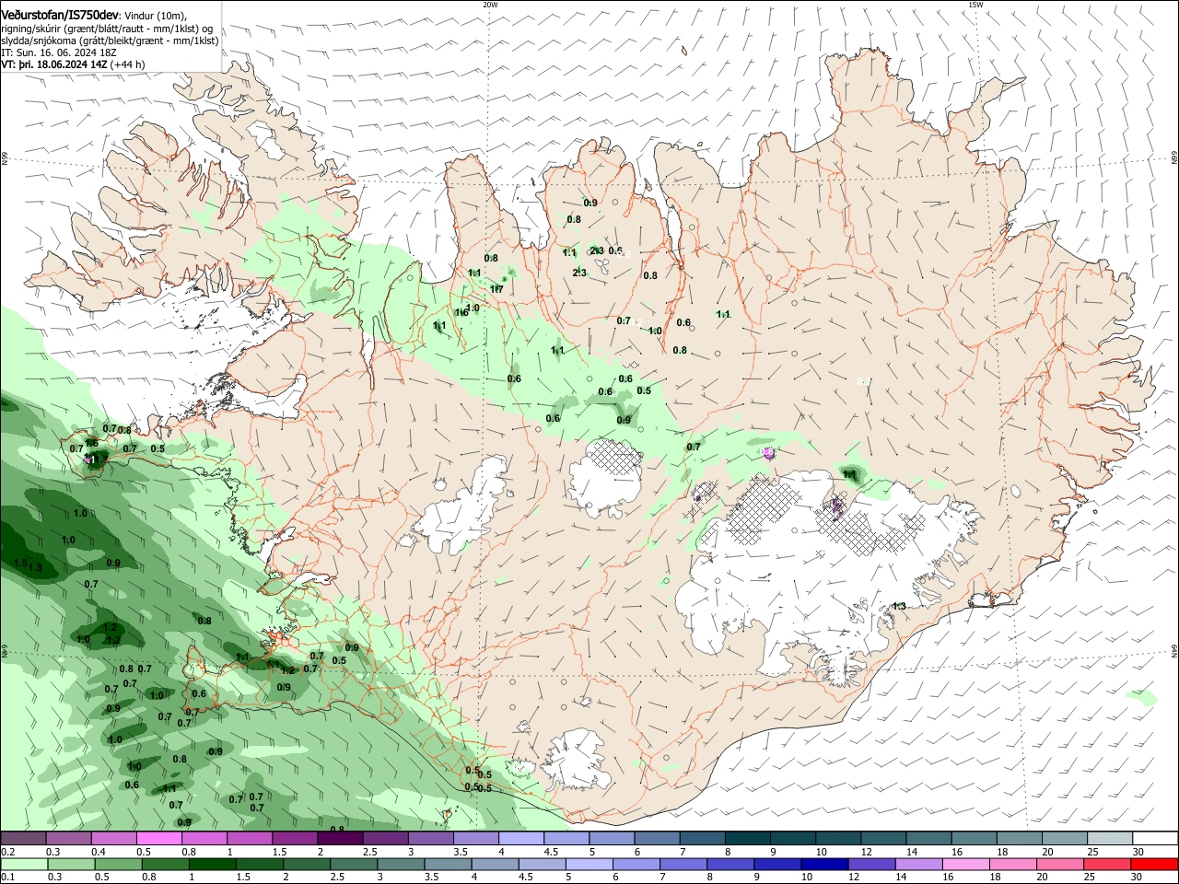Select the light grey 25 swatch in the upper legend row
This screenshot has width=1179, height=884.
(1110, 839)
